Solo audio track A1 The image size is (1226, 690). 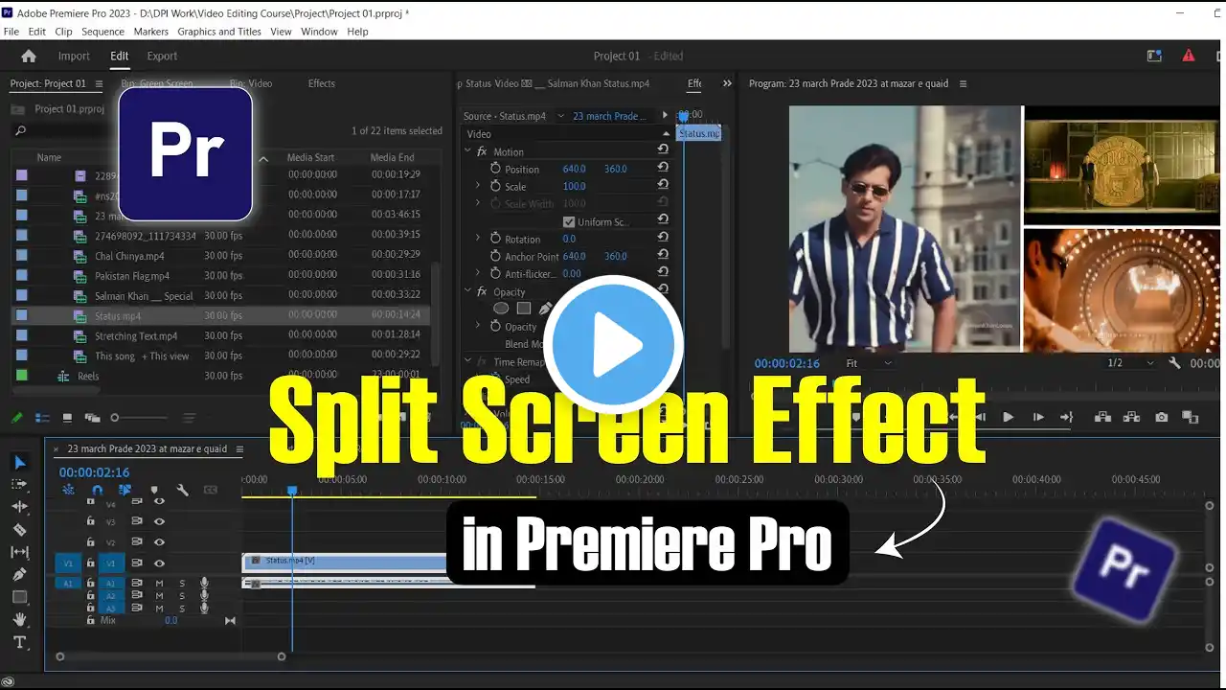pyautogui.click(x=182, y=583)
